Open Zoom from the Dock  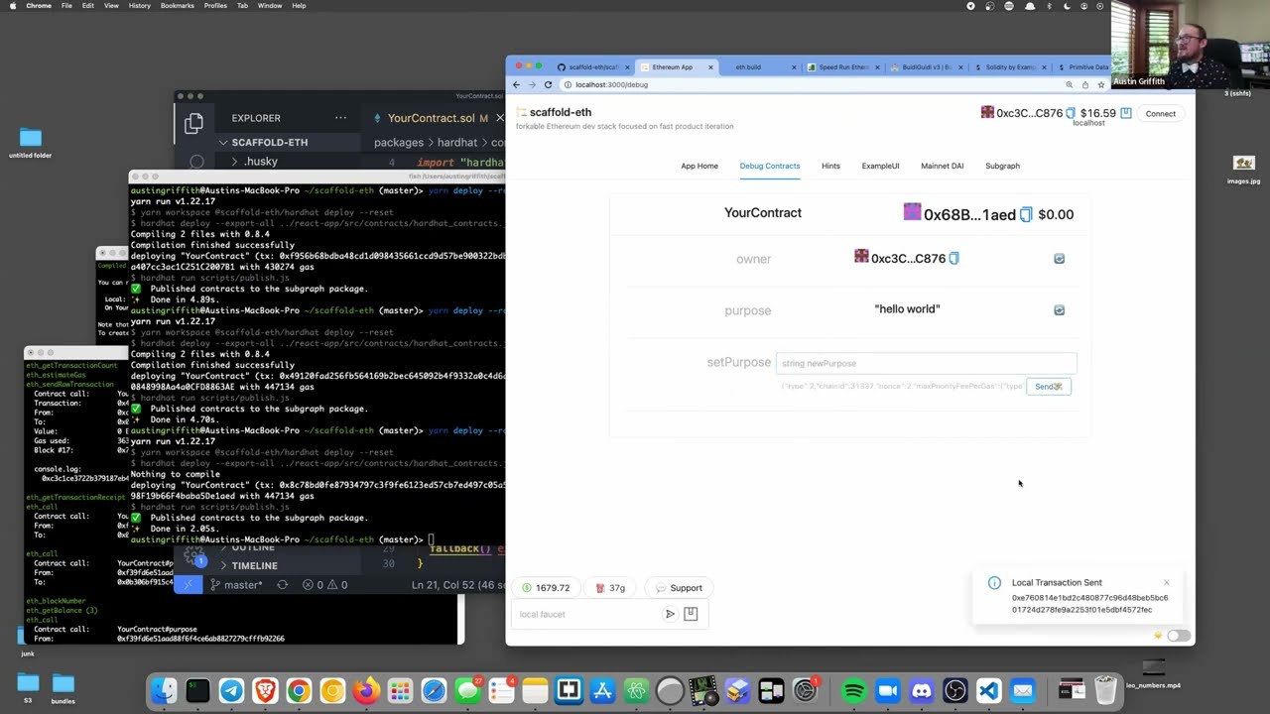[888, 690]
